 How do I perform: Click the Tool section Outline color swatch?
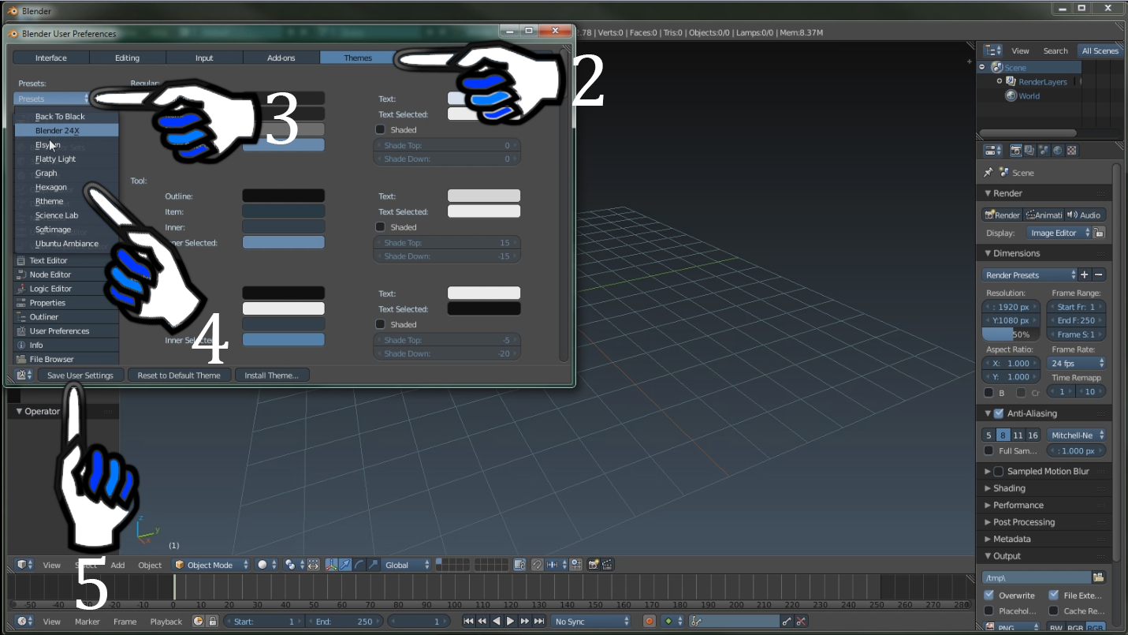click(x=283, y=196)
